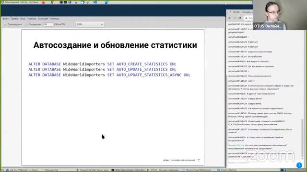Screen dimensions: 307x172
Task: Switch to 'sql-srv [Работает]' taskbar window
Action: point(22,170)
